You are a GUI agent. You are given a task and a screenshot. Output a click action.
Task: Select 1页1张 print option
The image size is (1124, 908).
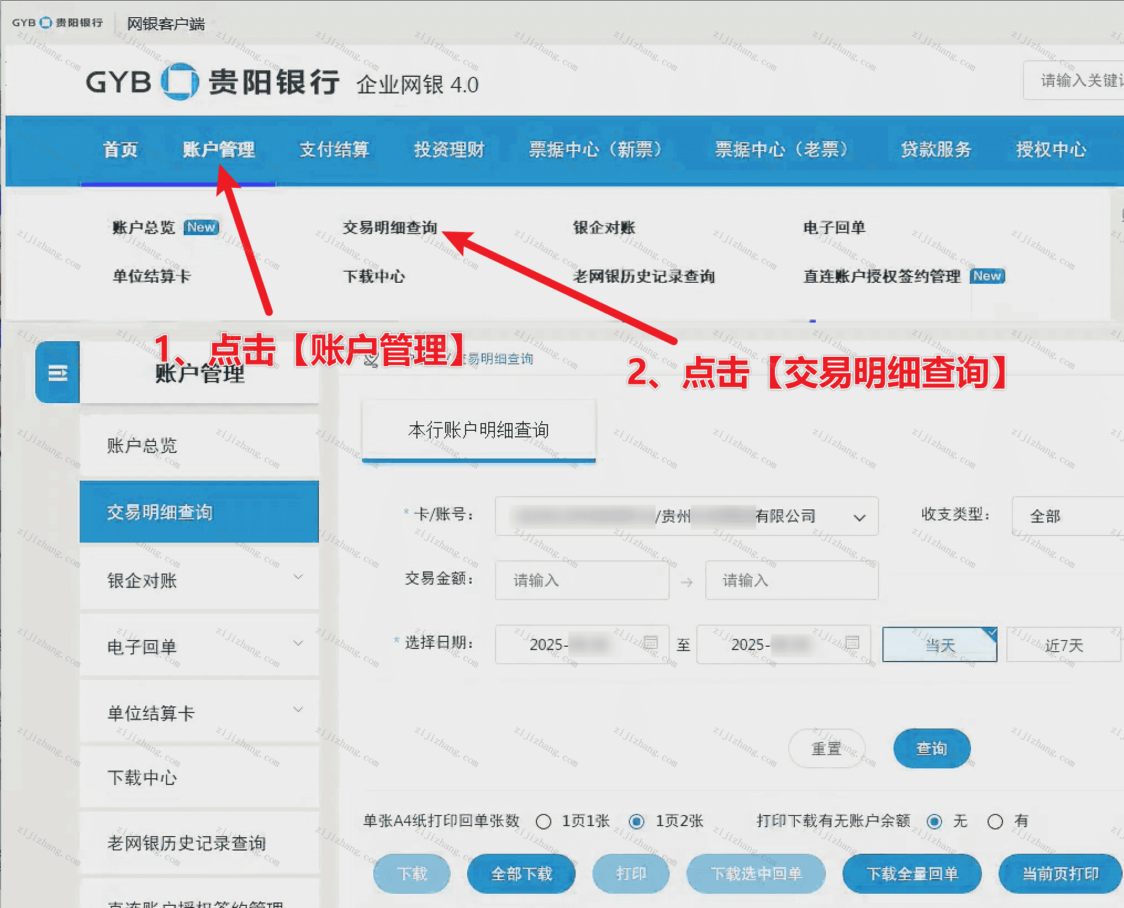pyautogui.click(x=543, y=822)
